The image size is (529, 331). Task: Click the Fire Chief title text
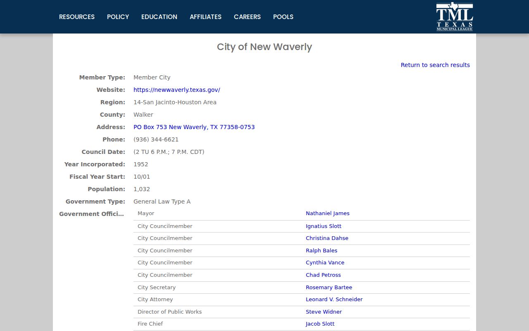click(x=150, y=324)
